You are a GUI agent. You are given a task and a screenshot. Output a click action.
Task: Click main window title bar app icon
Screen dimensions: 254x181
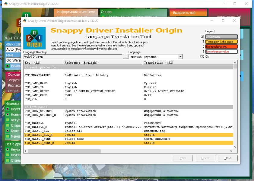click(6, 4)
